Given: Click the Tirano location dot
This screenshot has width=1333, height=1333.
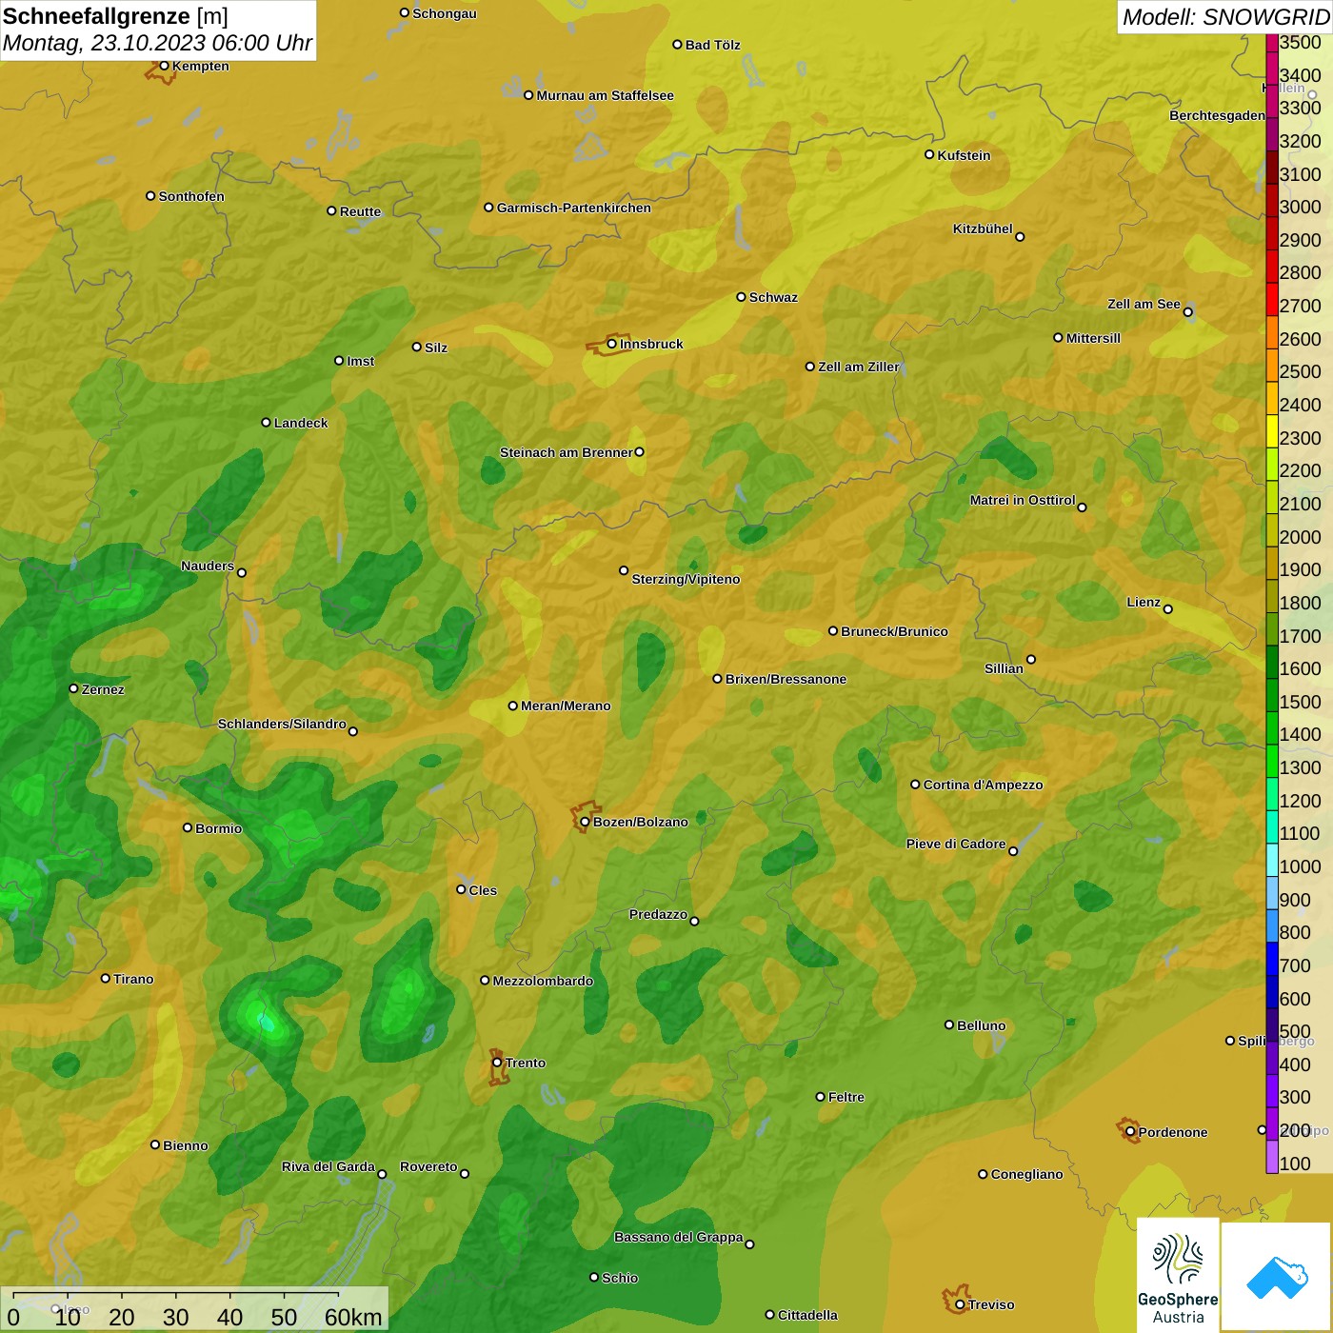Looking at the screenshot, I should pyautogui.click(x=106, y=978).
